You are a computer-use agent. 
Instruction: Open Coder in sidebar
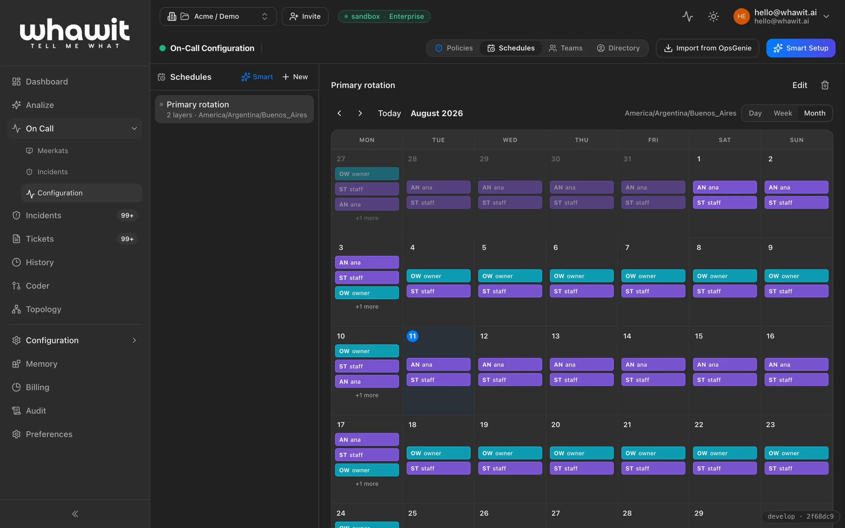click(75, 286)
